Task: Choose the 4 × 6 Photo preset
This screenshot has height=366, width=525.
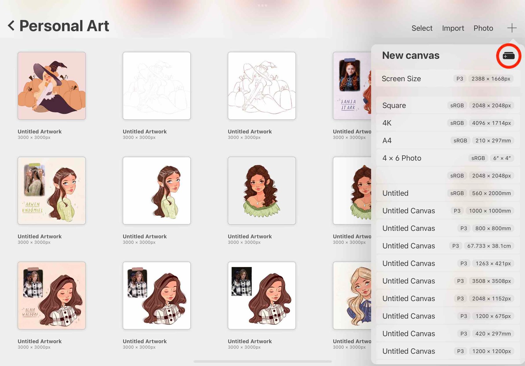Action: point(448,158)
